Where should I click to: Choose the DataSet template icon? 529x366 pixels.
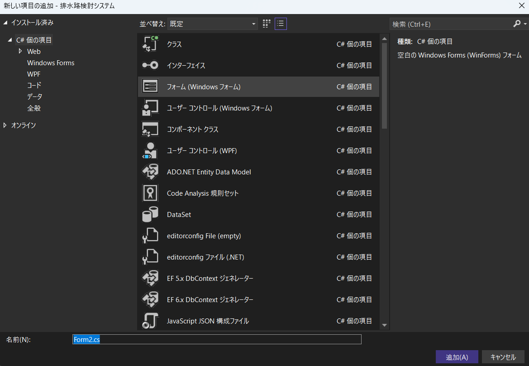(150, 214)
